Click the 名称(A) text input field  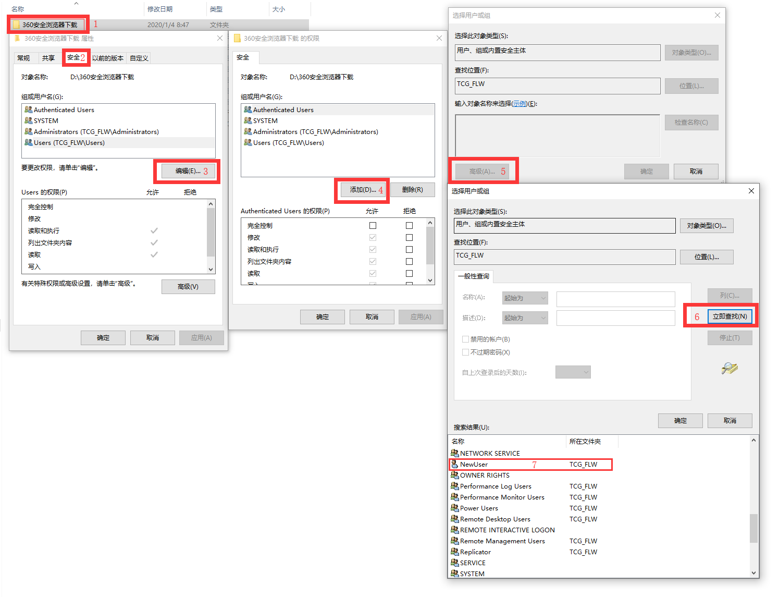[616, 299]
